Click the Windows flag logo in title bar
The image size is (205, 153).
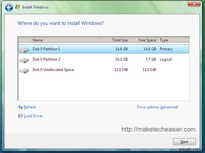tap(18, 7)
